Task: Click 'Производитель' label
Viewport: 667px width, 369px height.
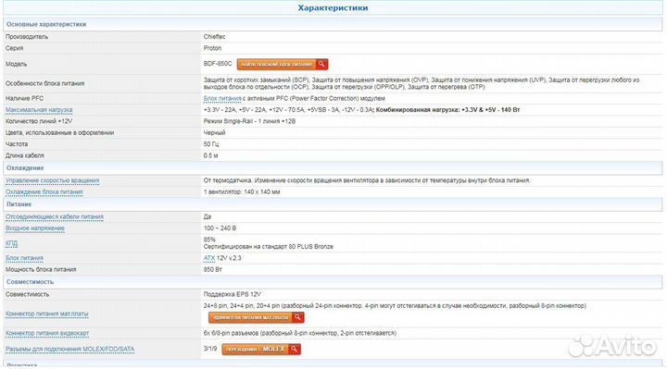Action: click(x=27, y=37)
